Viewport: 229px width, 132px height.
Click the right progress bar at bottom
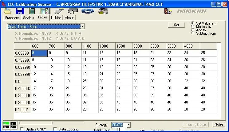(x=68, y=123)
